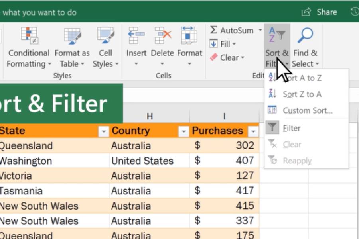Image resolution: width=359 pixels, height=239 pixels.
Task: Click the Reapply filter icon
Action: point(272,160)
